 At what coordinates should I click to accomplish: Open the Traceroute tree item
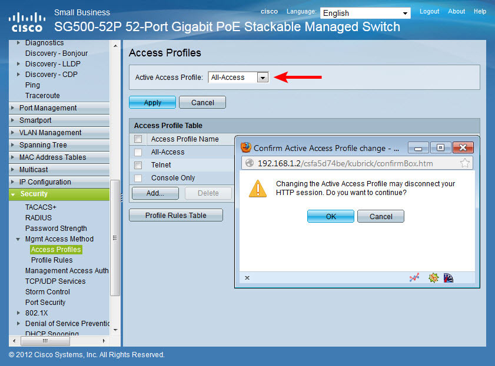[x=42, y=95]
